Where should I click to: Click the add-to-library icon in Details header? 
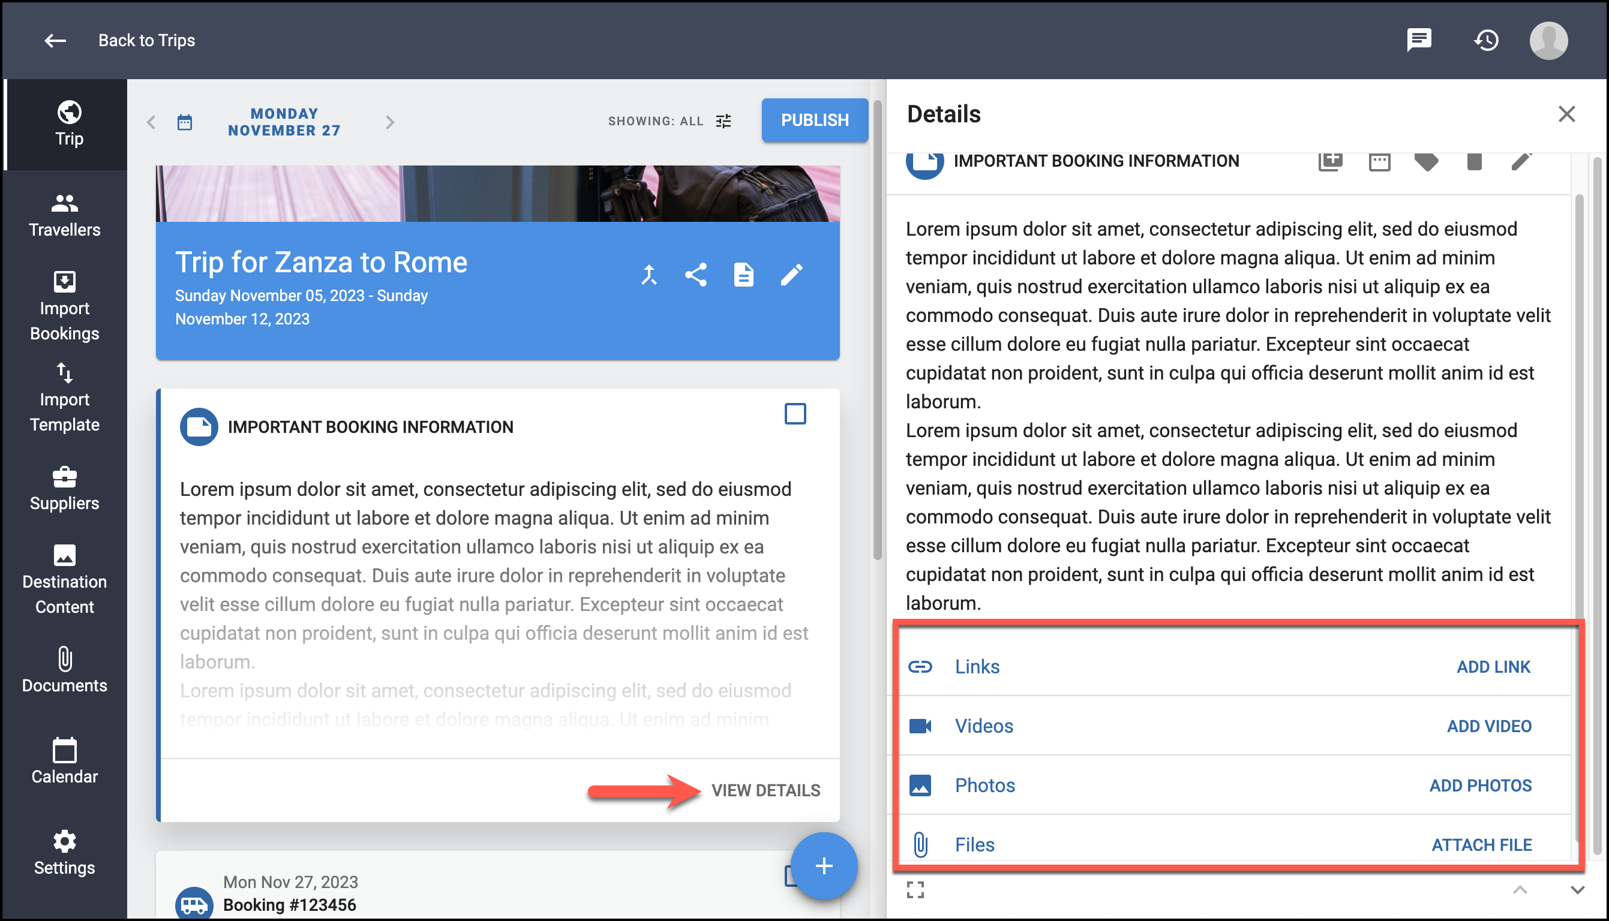1330,161
